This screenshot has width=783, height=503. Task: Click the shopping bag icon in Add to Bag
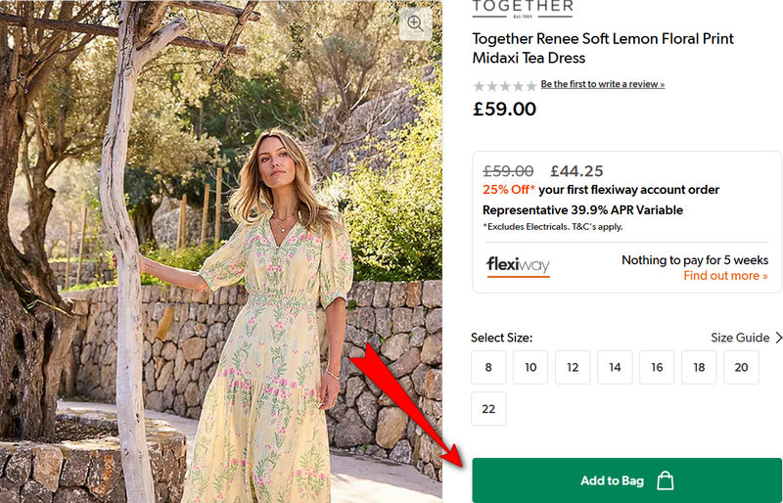point(666,480)
